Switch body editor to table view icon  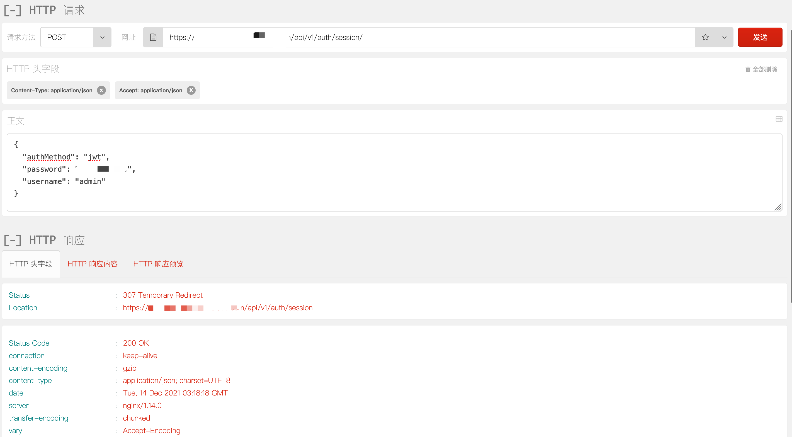(779, 119)
